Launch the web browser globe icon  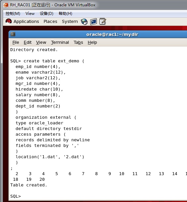pos(84,22)
